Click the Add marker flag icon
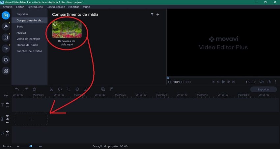This screenshot has width=280, height=149. click(x=112, y=89)
